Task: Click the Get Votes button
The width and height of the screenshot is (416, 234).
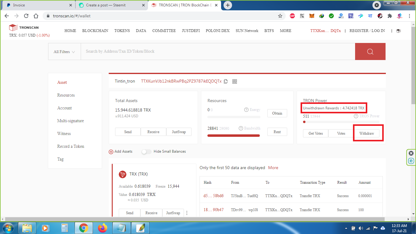Action: [316, 133]
